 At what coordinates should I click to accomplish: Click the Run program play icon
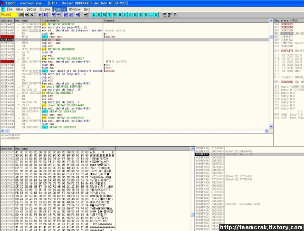[40, 15]
